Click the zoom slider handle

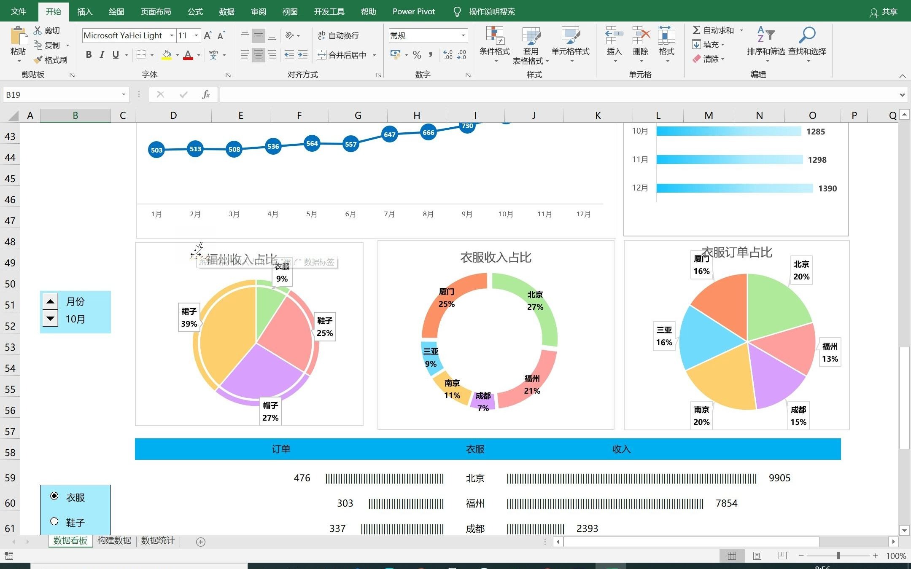pos(838,556)
